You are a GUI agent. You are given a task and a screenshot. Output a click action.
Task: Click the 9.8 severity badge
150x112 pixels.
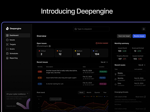click(40, 72)
